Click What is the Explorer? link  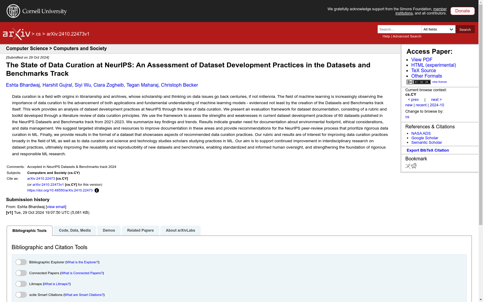(82, 262)
